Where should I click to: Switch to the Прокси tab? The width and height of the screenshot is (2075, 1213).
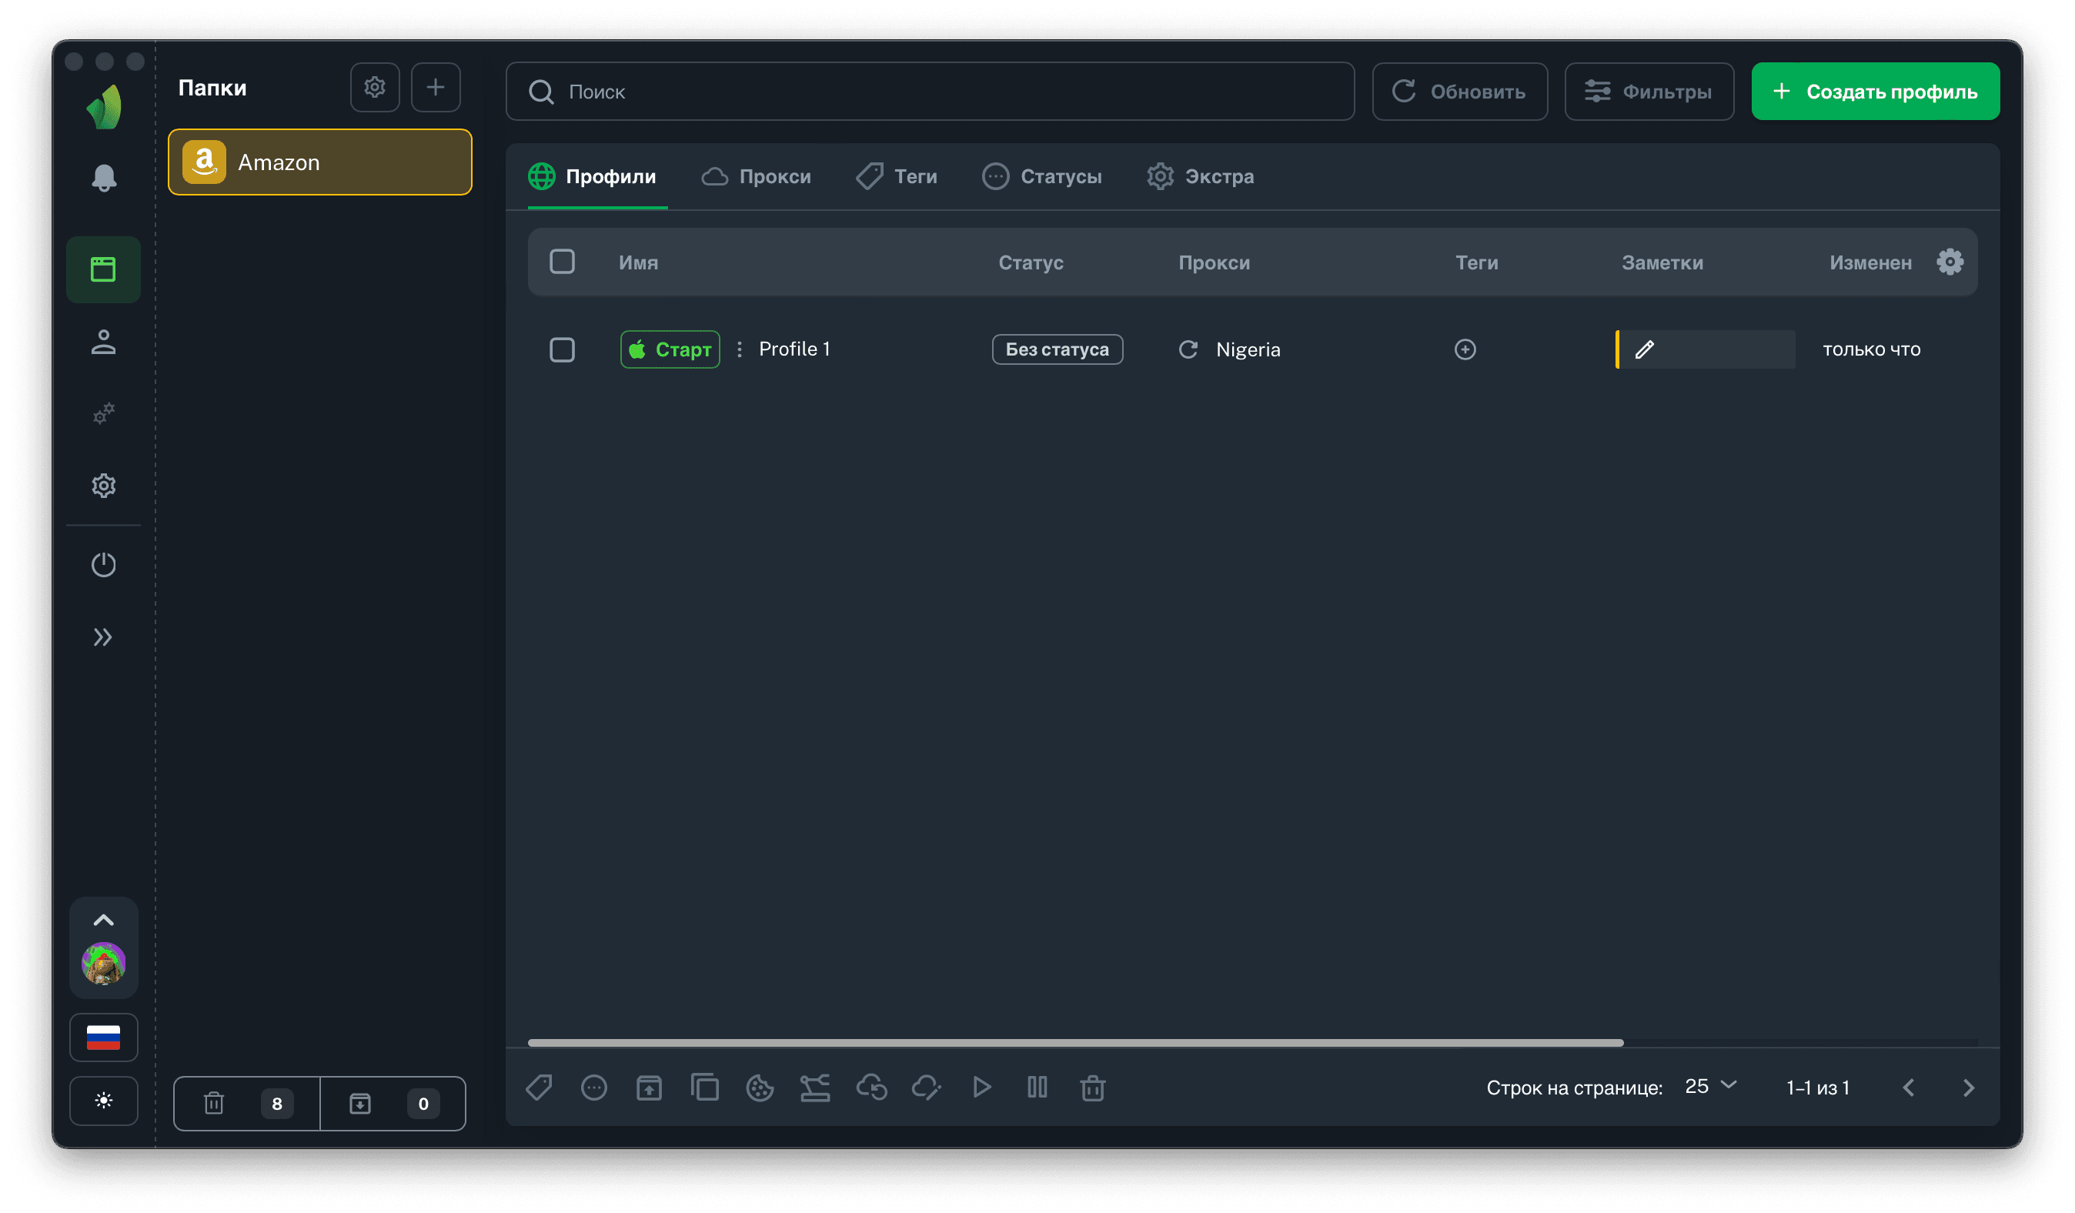point(756,176)
